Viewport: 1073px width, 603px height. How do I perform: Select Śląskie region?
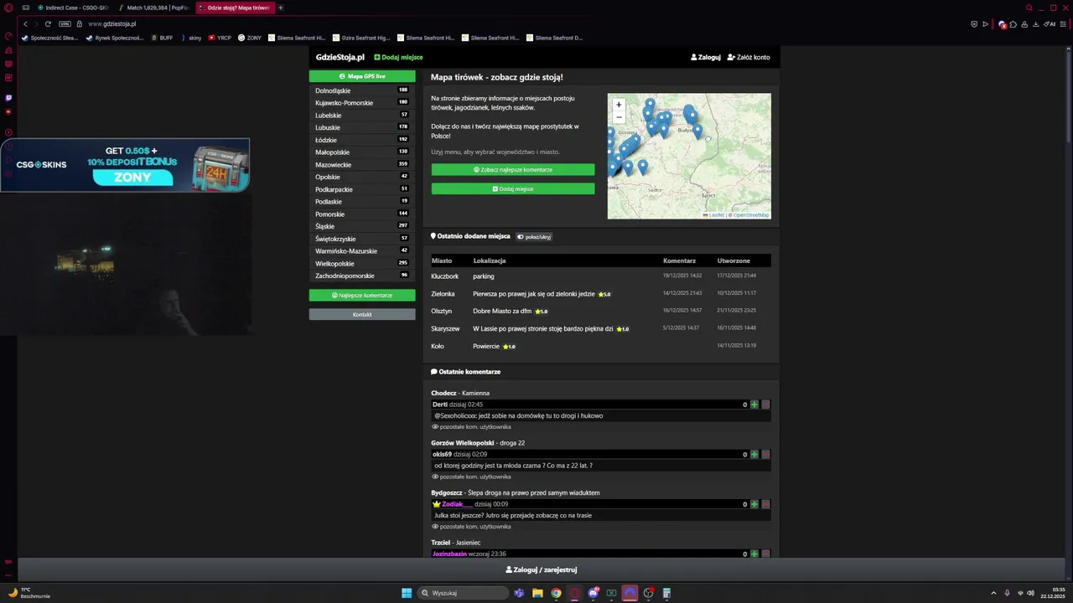pyautogui.click(x=362, y=226)
